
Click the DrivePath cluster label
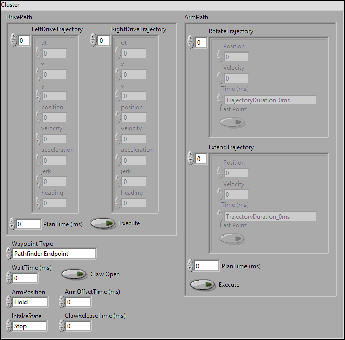[x=19, y=17]
